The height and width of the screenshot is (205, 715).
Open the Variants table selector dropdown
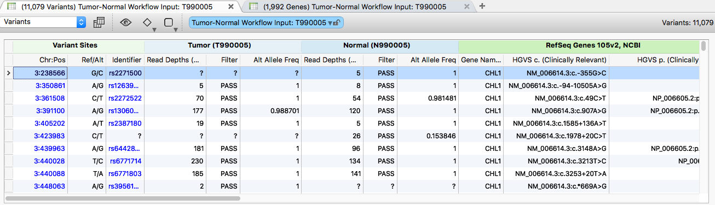pos(44,22)
